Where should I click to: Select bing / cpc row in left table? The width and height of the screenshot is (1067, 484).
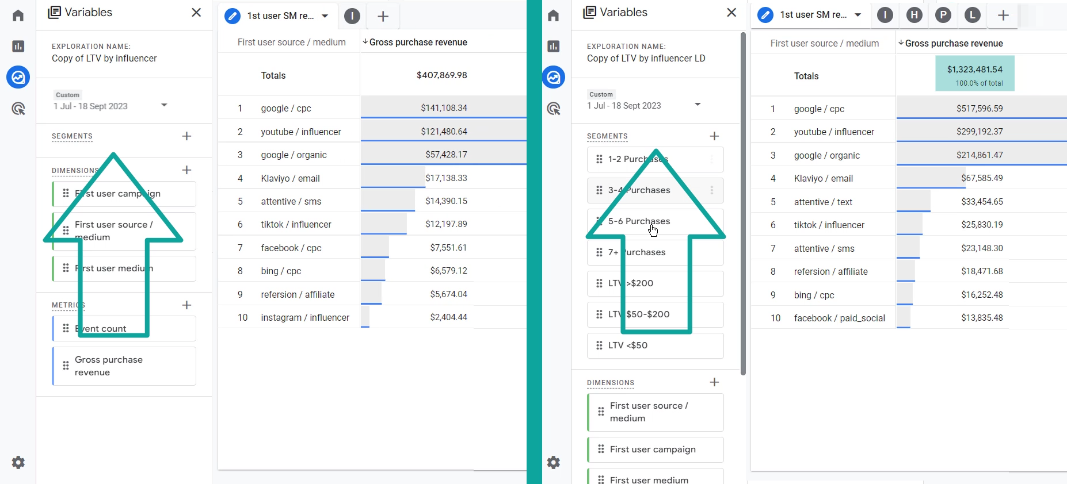point(372,271)
